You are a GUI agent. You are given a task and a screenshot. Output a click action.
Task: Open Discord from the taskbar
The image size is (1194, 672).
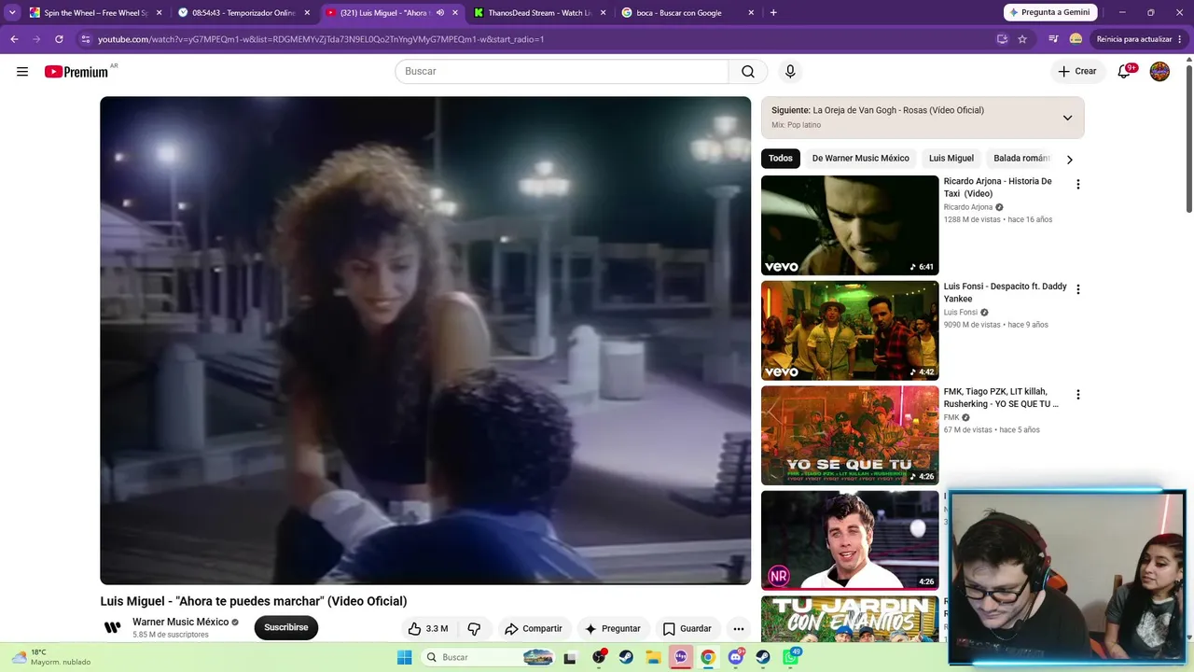pyautogui.click(x=736, y=657)
